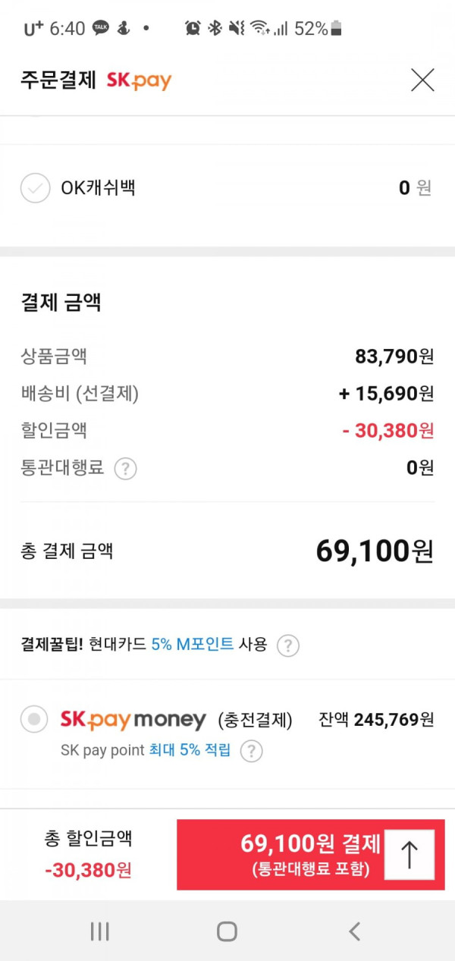Tap the SK pay logo in header
The height and width of the screenshot is (961, 455).
point(139,80)
